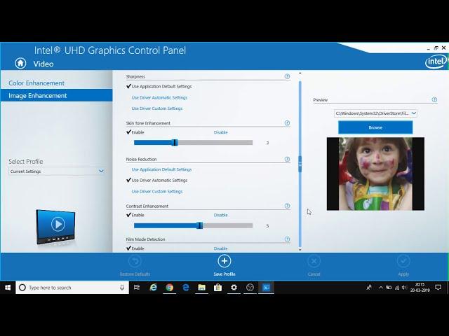Open Microsoft Store from taskbar
The height and width of the screenshot is (336, 449).
[217, 288]
